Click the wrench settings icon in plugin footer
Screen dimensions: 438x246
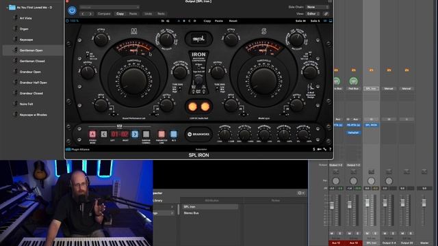tap(325, 150)
